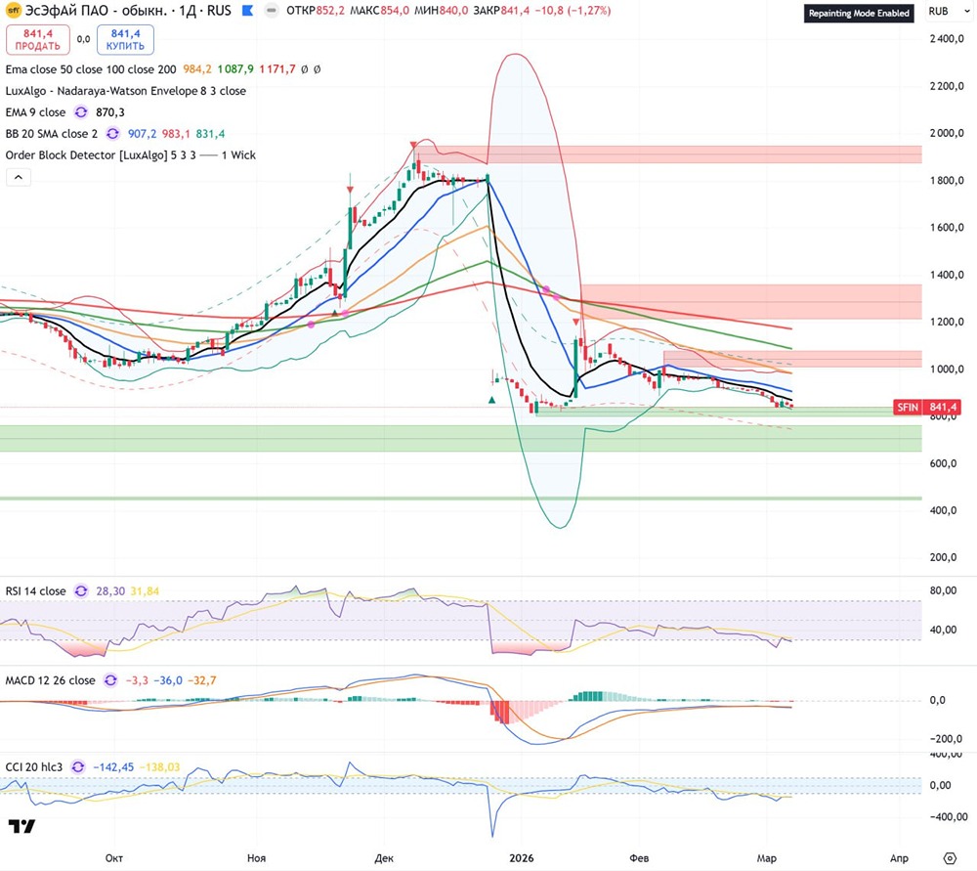Click the BB value 907,2
Image resolution: width=977 pixels, height=871 pixels.
click(142, 133)
